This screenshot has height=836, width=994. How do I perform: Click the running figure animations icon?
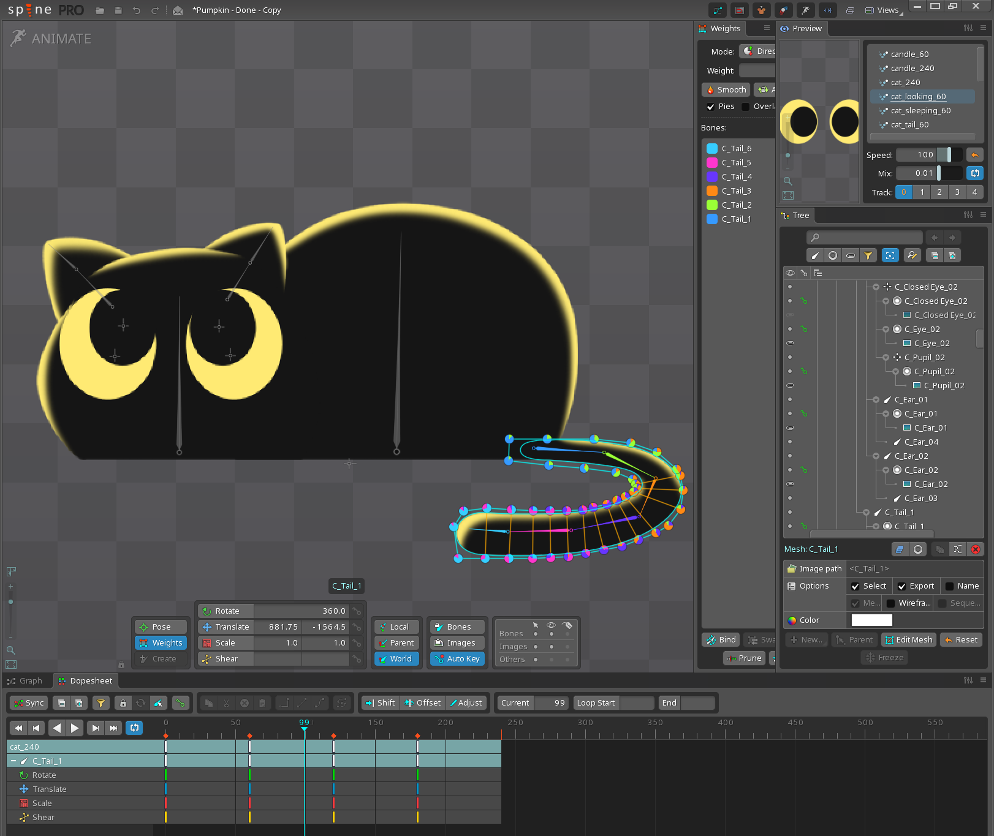tap(805, 10)
